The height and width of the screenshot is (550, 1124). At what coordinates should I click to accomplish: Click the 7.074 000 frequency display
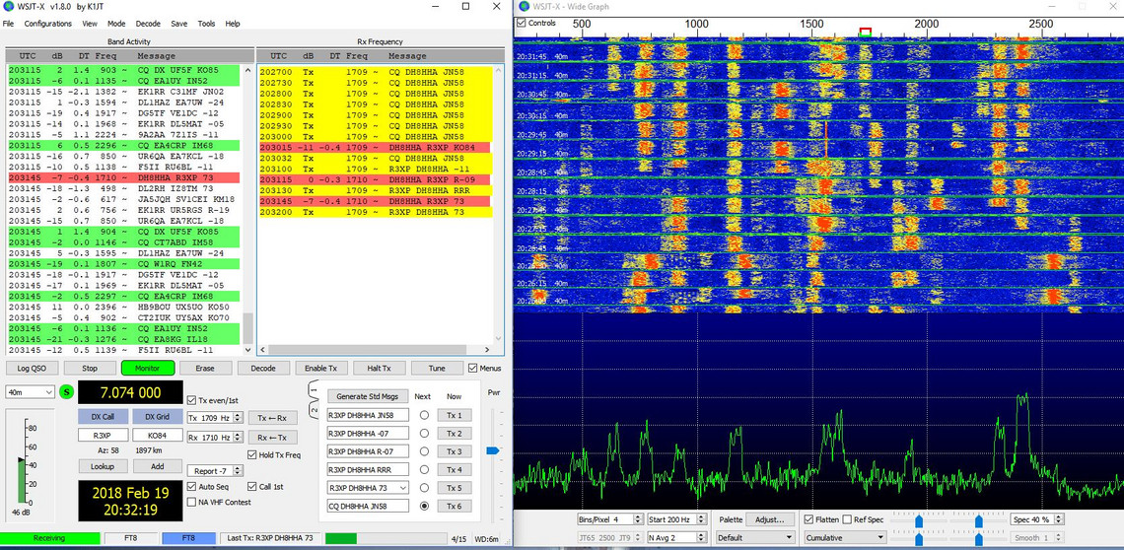coord(130,392)
